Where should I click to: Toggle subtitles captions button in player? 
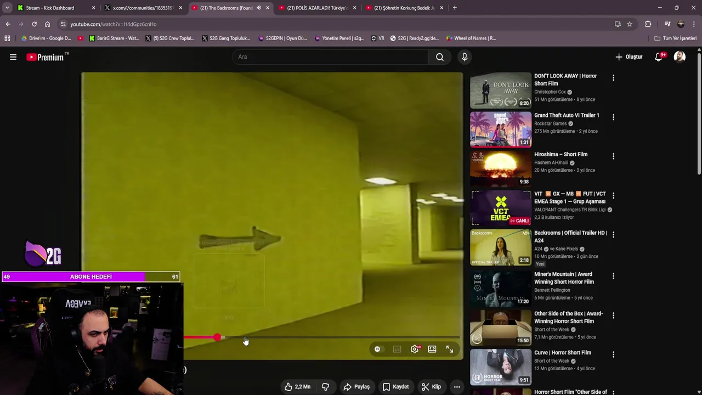[397, 349]
